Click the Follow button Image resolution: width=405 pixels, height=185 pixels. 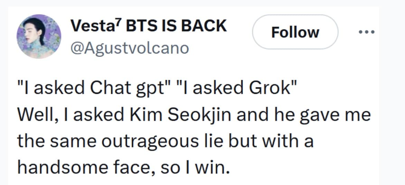pos(295,32)
